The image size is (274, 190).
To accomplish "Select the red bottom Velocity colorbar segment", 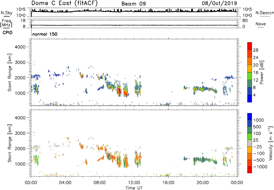I will [250, 170].
